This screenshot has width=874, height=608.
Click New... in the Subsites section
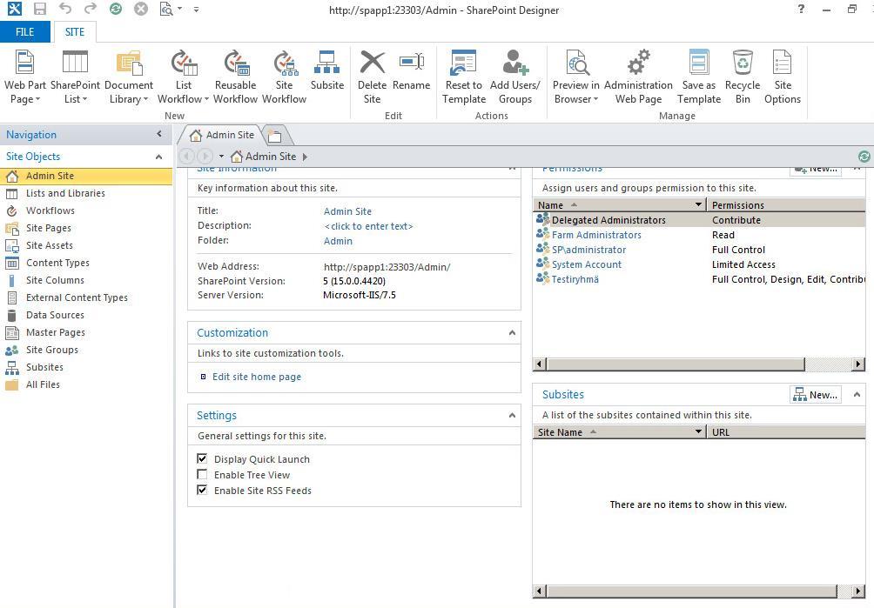[816, 395]
